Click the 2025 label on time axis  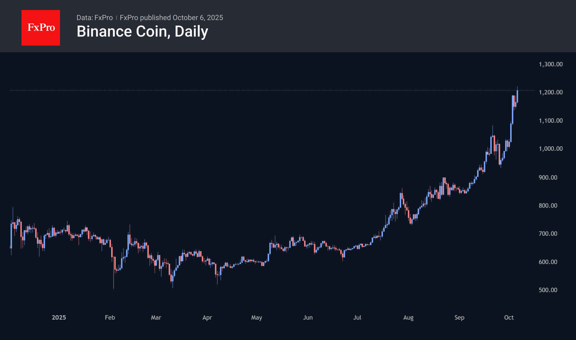[x=59, y=317]
